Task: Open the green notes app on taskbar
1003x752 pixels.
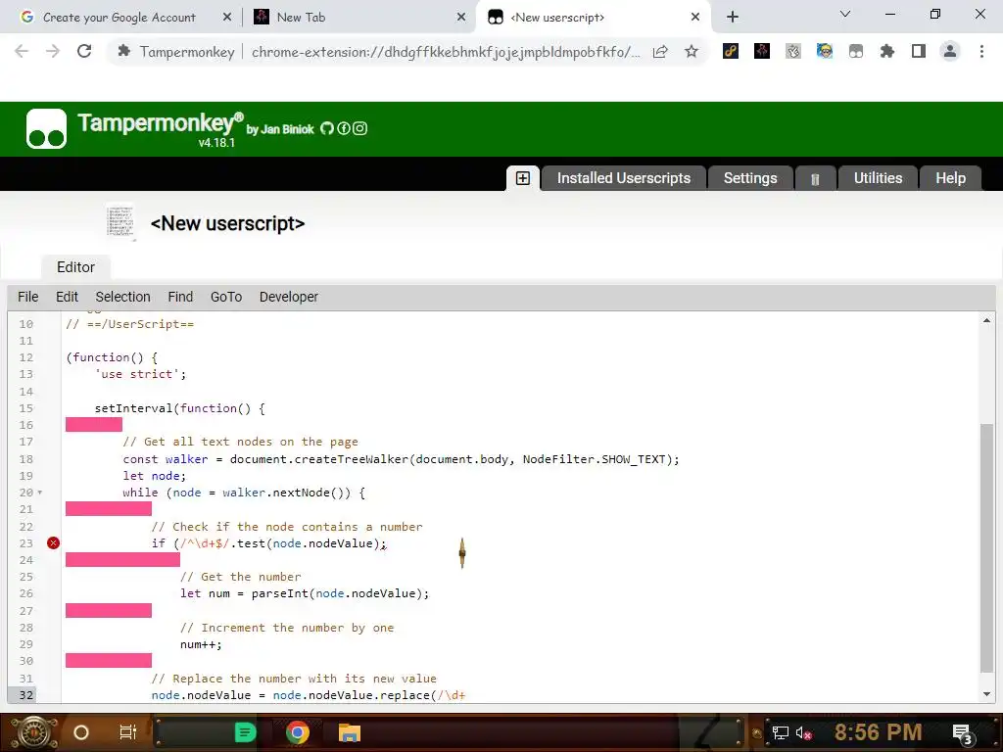Action: coord(245,732)
